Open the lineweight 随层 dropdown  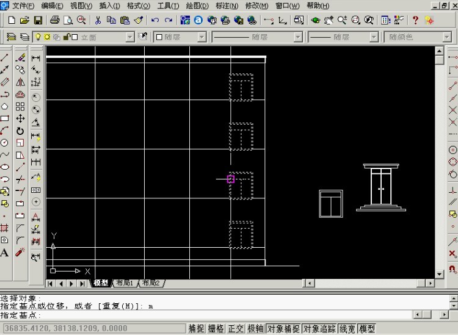click(x=374, y=37)
